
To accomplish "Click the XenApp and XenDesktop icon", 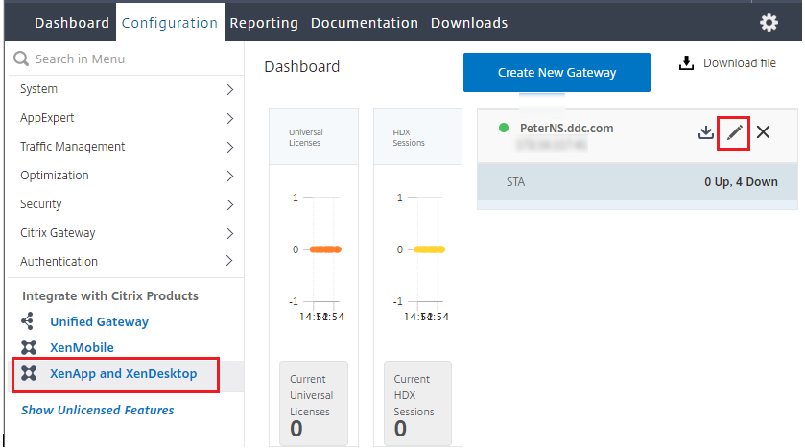I will click(28, 374).
